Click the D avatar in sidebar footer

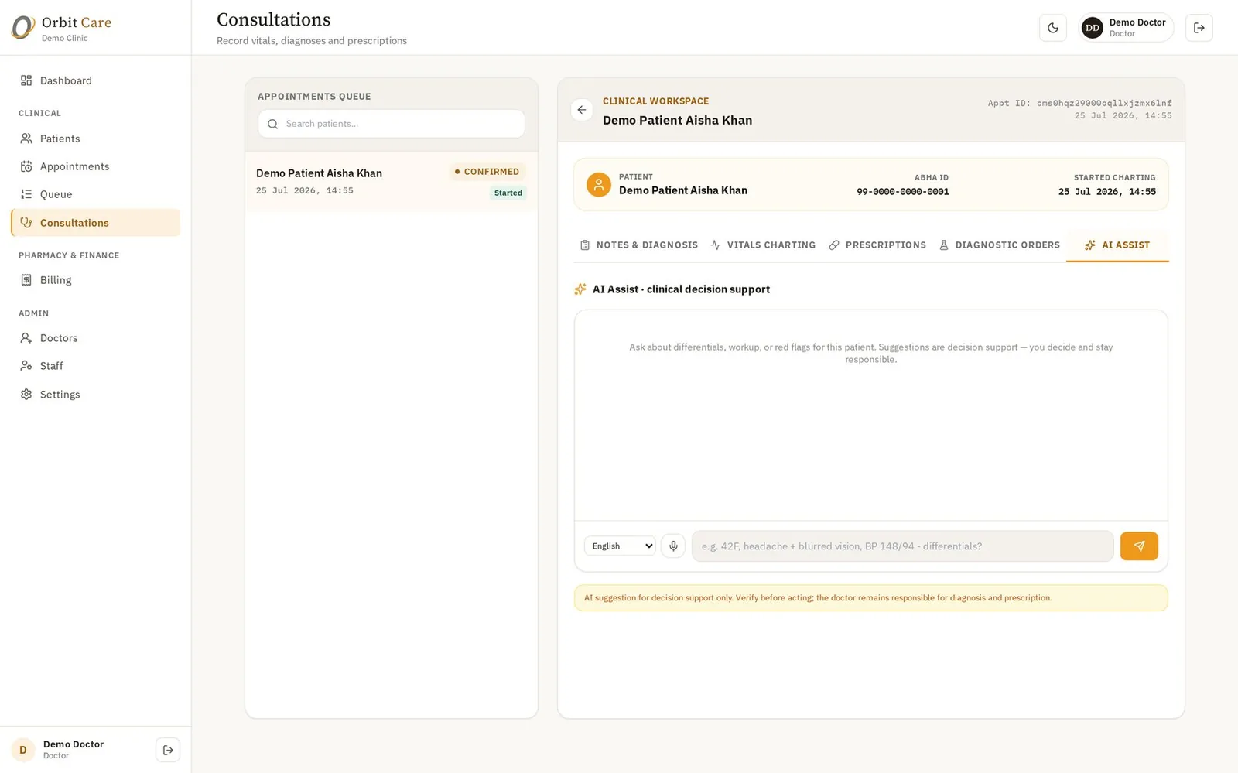pyautogui.click(x=23, y=750)
